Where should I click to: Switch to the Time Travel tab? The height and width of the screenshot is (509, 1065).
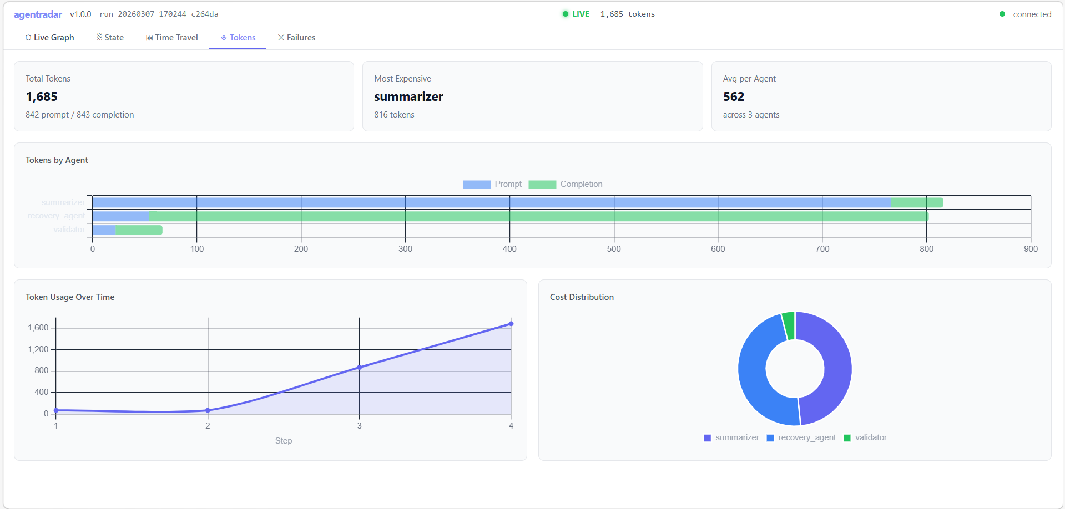pos(172,38)
